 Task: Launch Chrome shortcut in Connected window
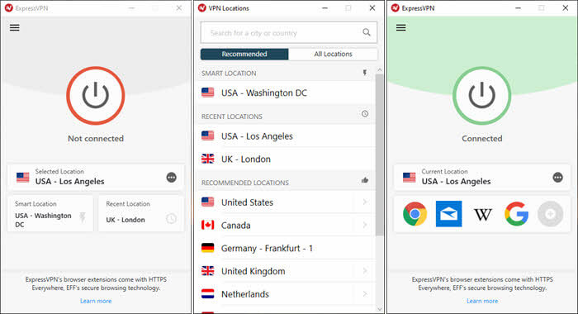pyautogui.click(x=415, y=214)
